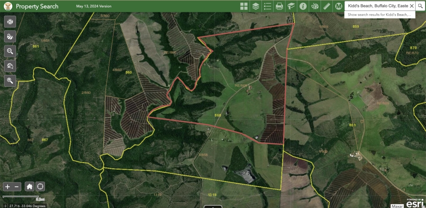Return to default extent home button
Image resolution: width=426 pixels, height=208 pixels.
point(29,187)
